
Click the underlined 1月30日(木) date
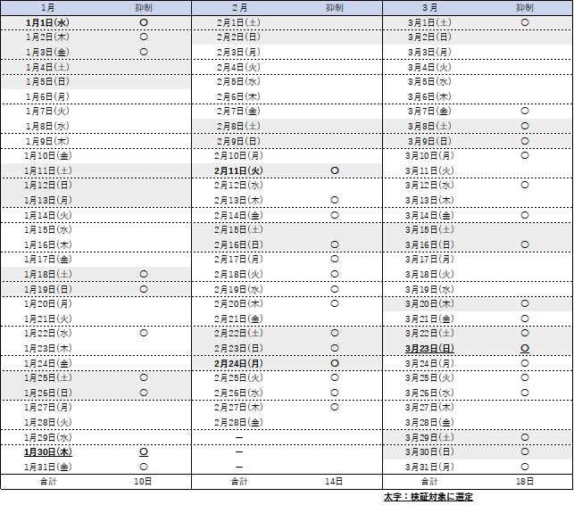pyautogui.click(x=47, y=451)
